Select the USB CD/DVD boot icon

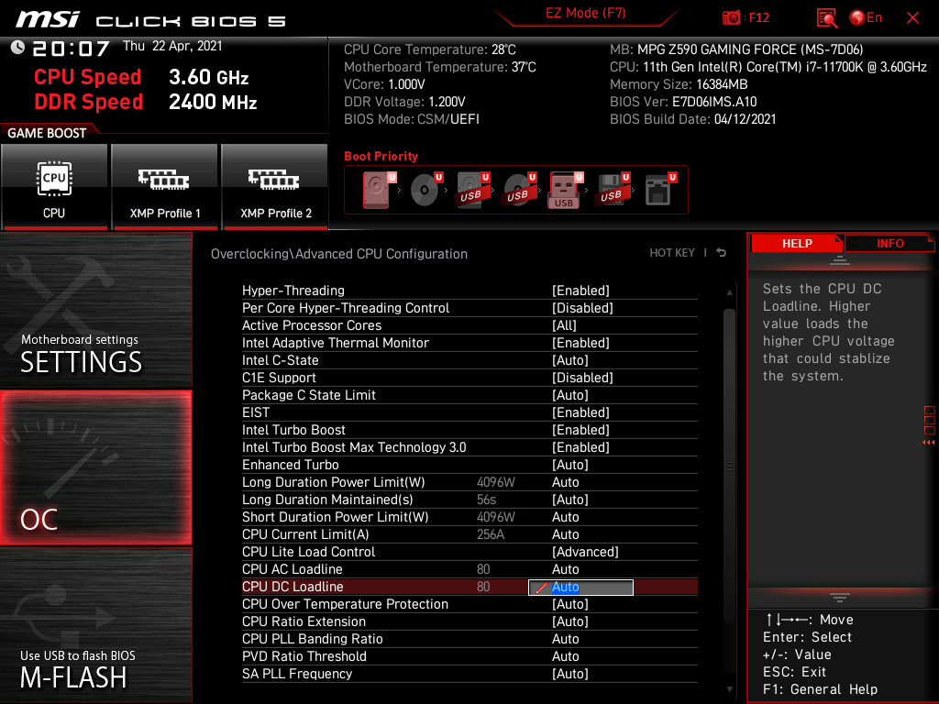[519, 190]
